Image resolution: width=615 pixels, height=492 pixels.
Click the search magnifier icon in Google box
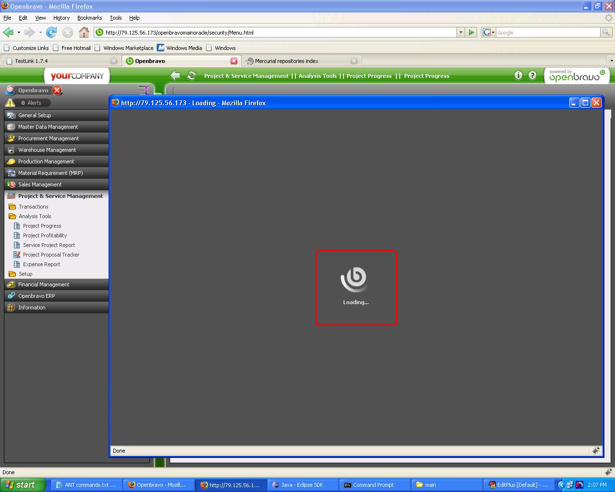pos(606,32)
